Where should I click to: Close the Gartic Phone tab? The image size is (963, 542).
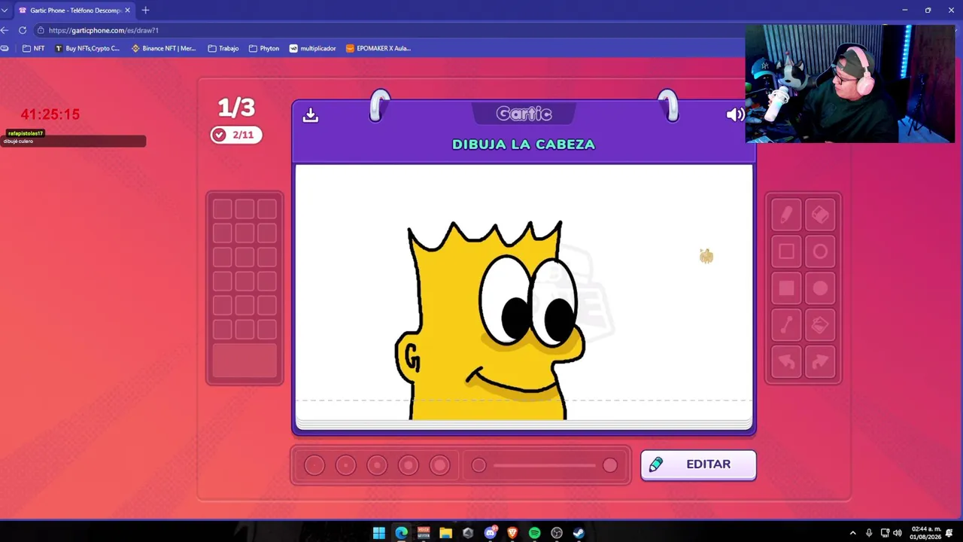pyautogui.click(x=127, y=11)
